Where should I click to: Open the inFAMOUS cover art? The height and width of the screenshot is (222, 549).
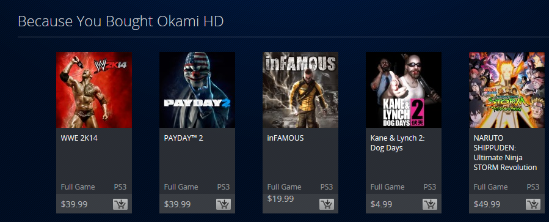pos(300,90)
